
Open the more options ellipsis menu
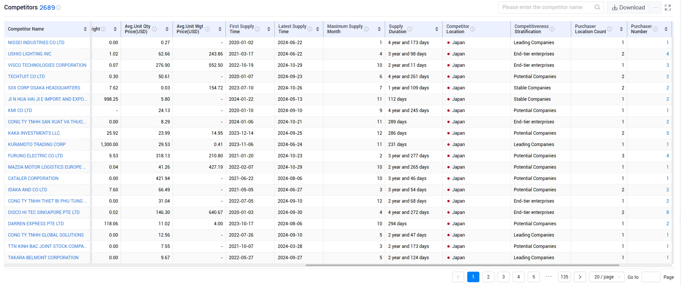click(x=655, y=8)
